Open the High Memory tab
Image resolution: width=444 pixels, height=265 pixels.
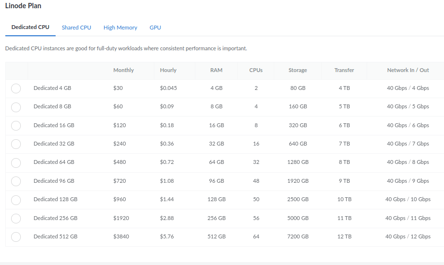click(120, 28)
